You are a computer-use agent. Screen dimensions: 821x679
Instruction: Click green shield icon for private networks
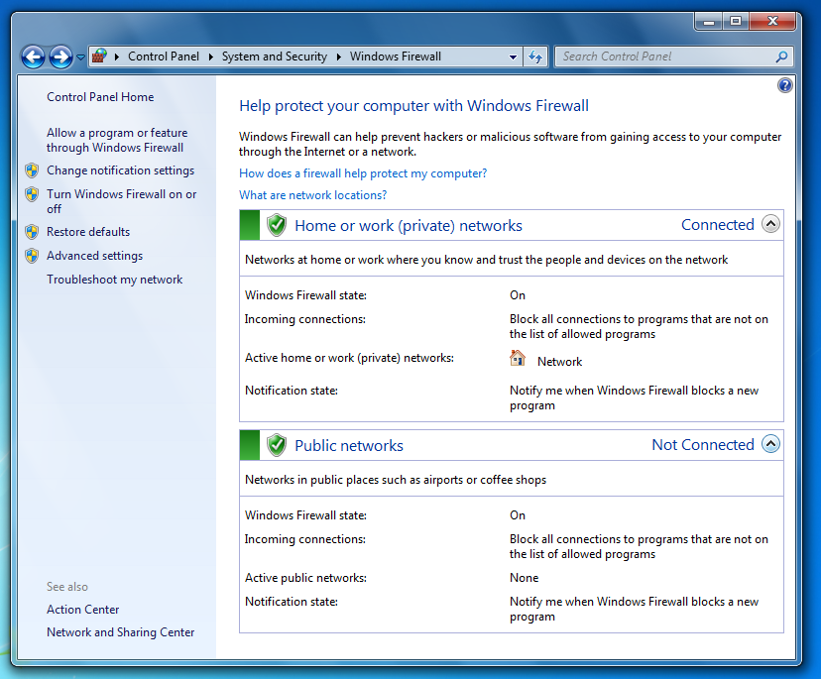[277, 225]
